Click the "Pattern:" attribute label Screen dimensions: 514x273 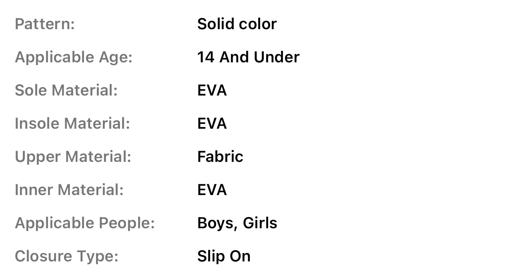(x=45, y=24)
